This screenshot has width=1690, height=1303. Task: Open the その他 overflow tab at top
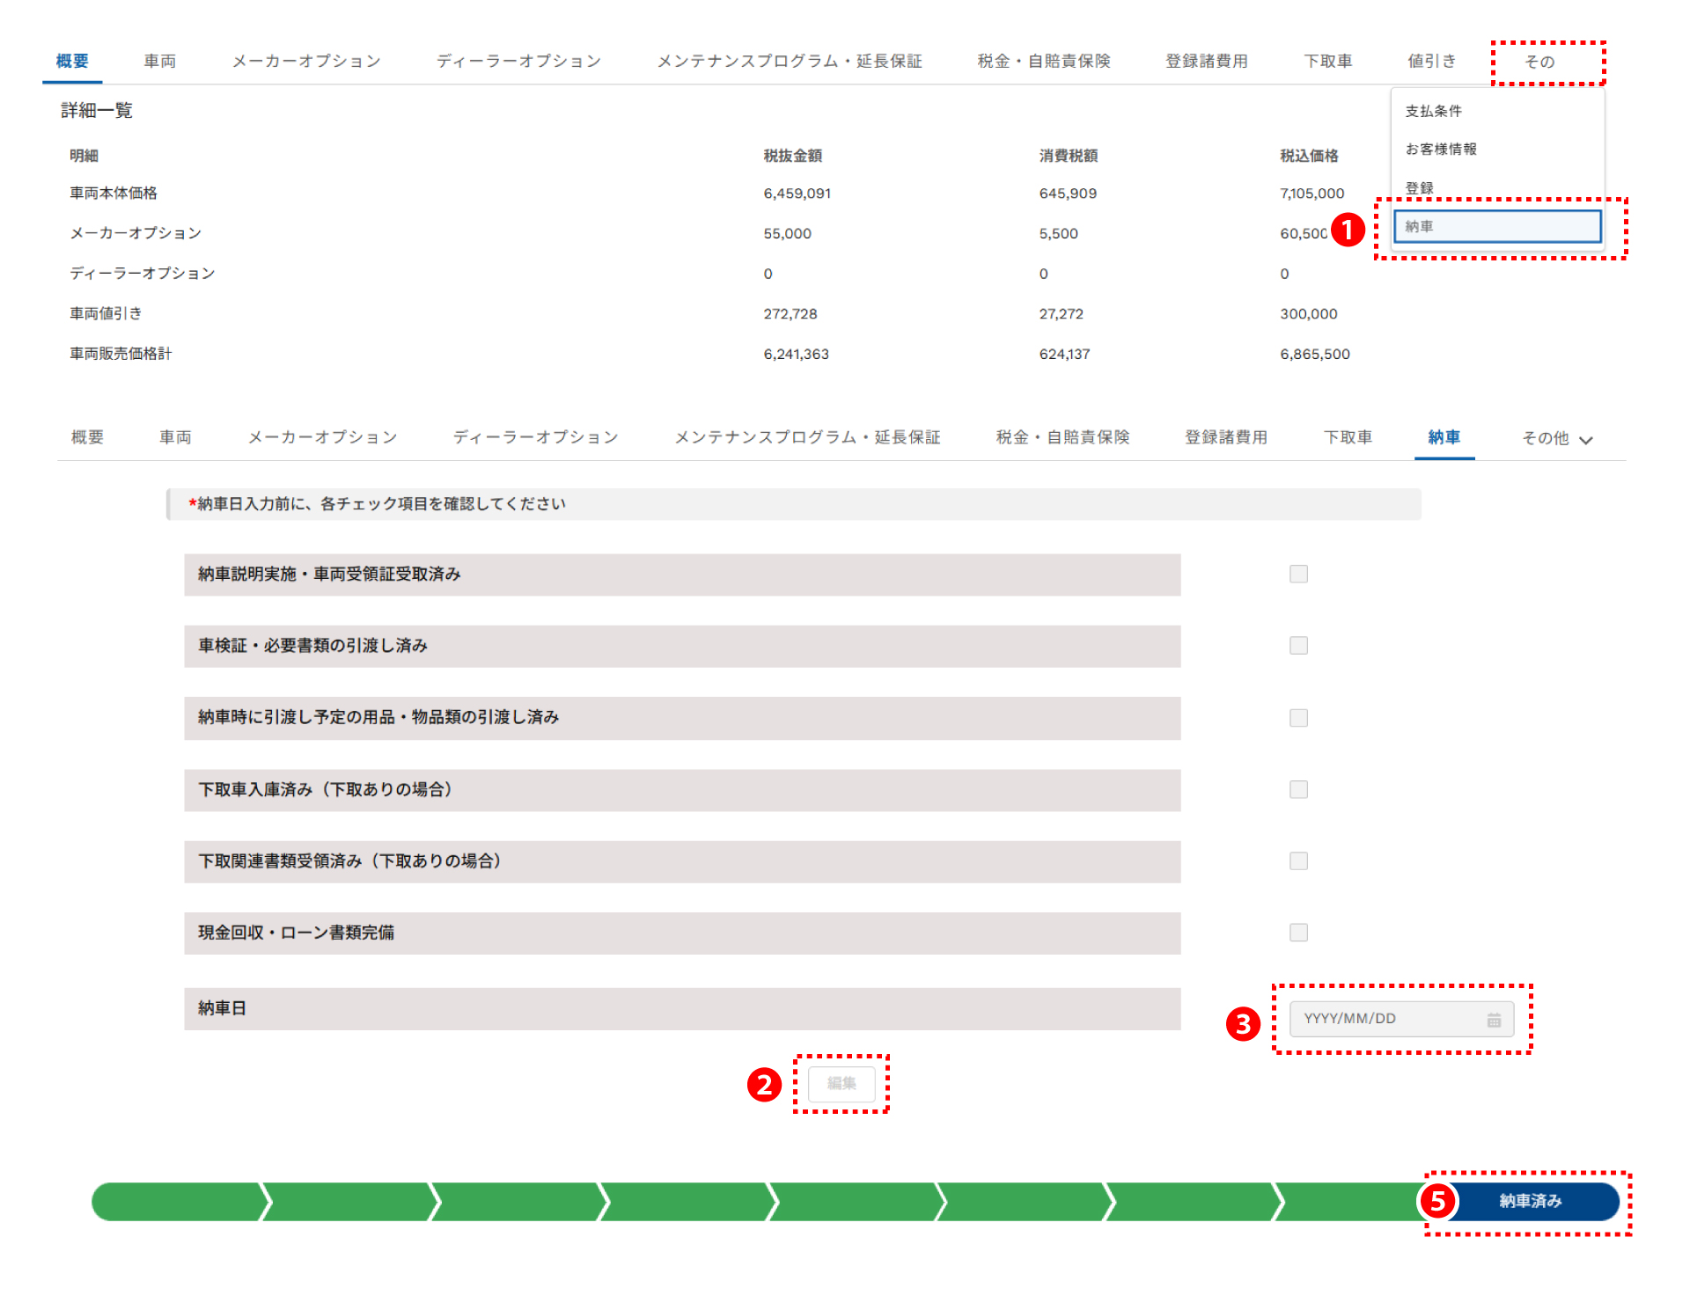click(1539, 62)
